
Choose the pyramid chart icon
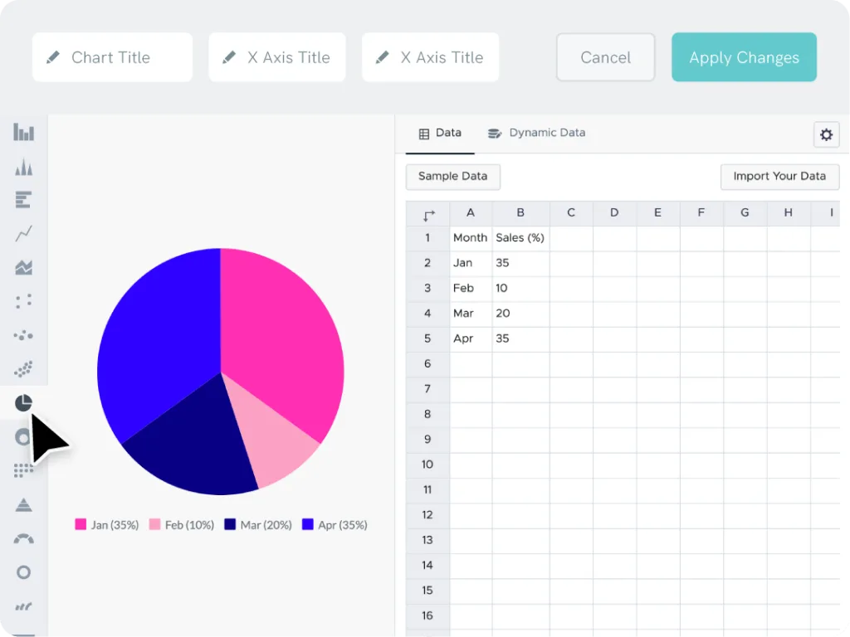pyautogui.click(x=23, y=504)
